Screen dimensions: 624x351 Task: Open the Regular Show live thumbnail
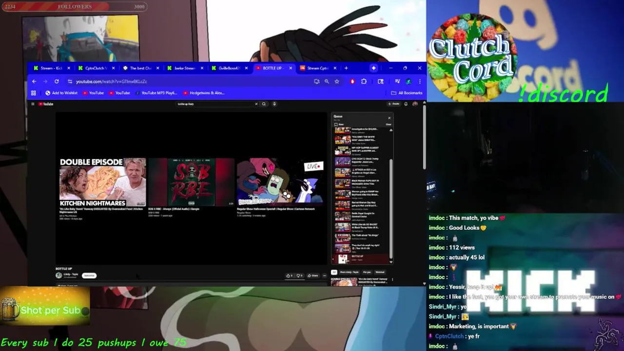pos(280,182)
